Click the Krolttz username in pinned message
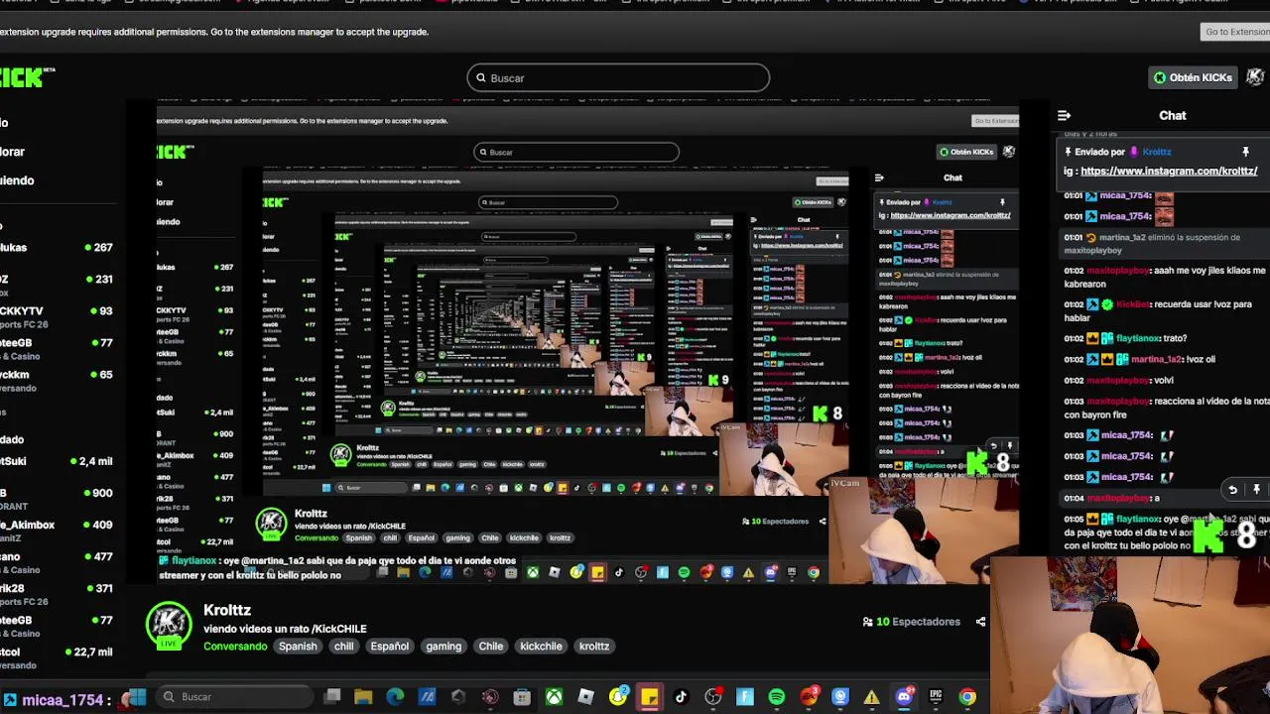 [x=1156, y=152]
